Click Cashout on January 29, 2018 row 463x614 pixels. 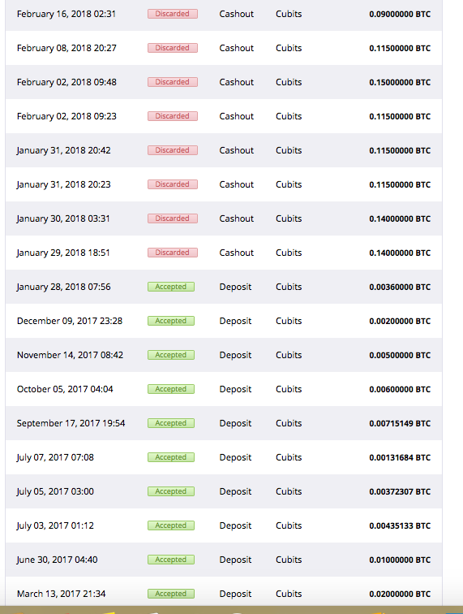tap(237, 253)
